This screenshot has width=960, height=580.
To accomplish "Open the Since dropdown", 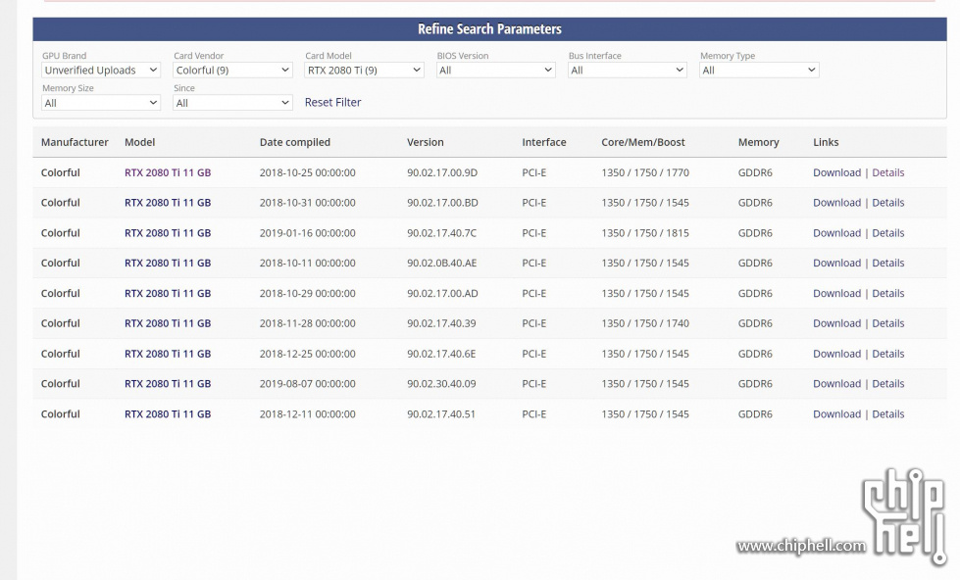I will (x=232, y=103).
